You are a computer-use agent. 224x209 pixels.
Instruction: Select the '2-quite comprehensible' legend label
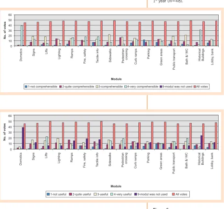click(78, 86)
